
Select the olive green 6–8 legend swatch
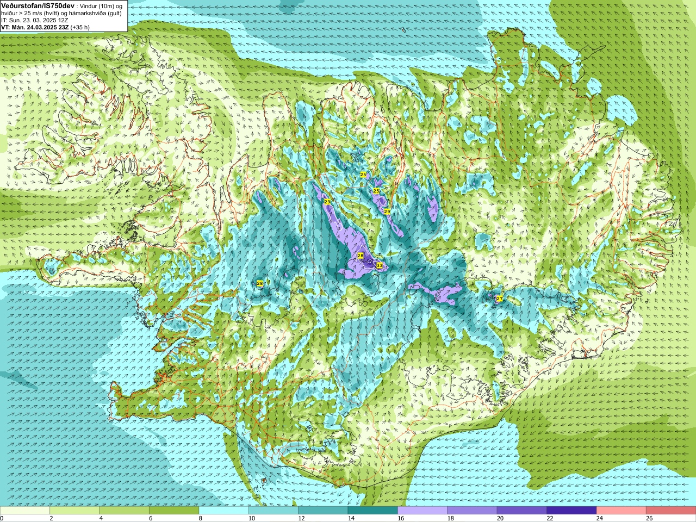point(174,510)
